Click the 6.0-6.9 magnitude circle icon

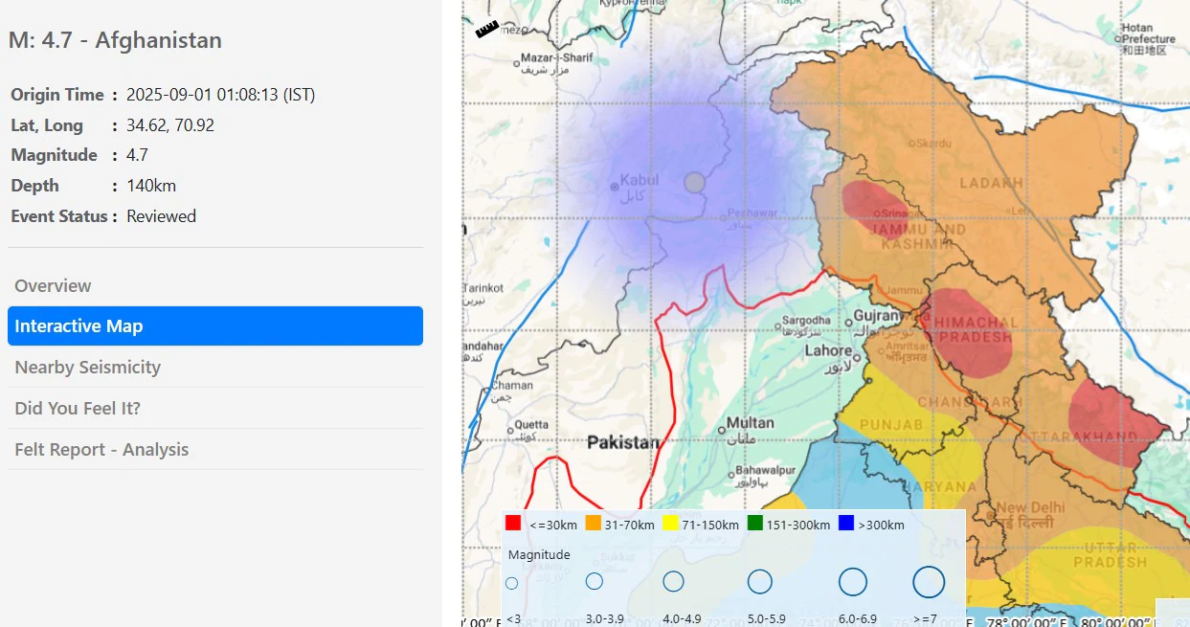[853, 581]
